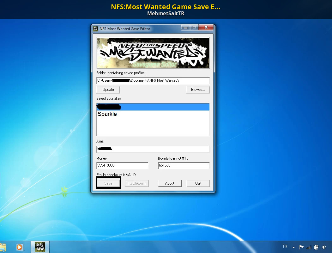Viewport: 332px width, 253px height.
Task: Click Browse... to choose profile folder
Action: [198, 90]
